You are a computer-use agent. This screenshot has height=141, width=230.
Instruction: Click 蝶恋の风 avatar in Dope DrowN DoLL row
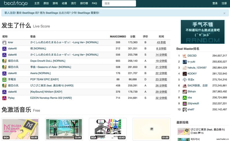click(4, 61)
